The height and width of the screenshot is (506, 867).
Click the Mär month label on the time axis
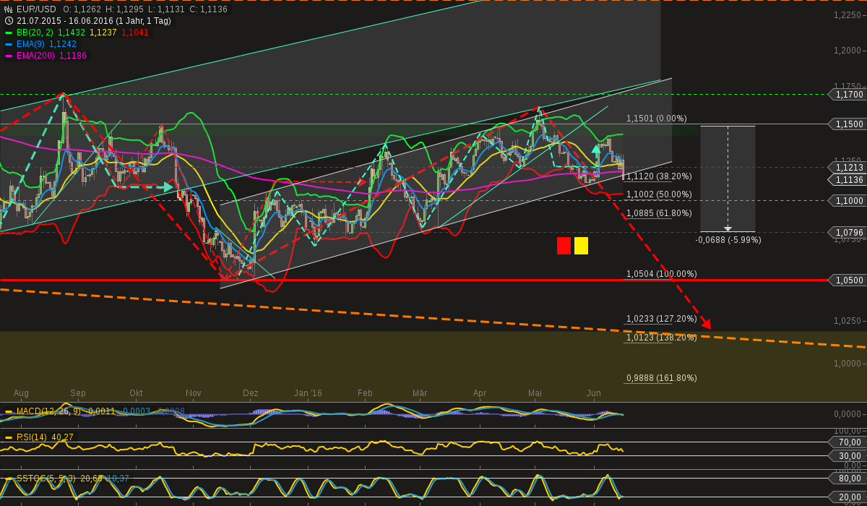pos(420,393)
